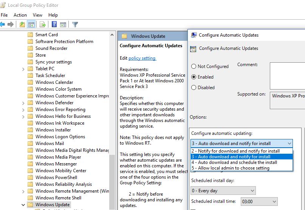305x210 pixels.
Task: Select Windows Mobility Center tree item
Action: 61,171
